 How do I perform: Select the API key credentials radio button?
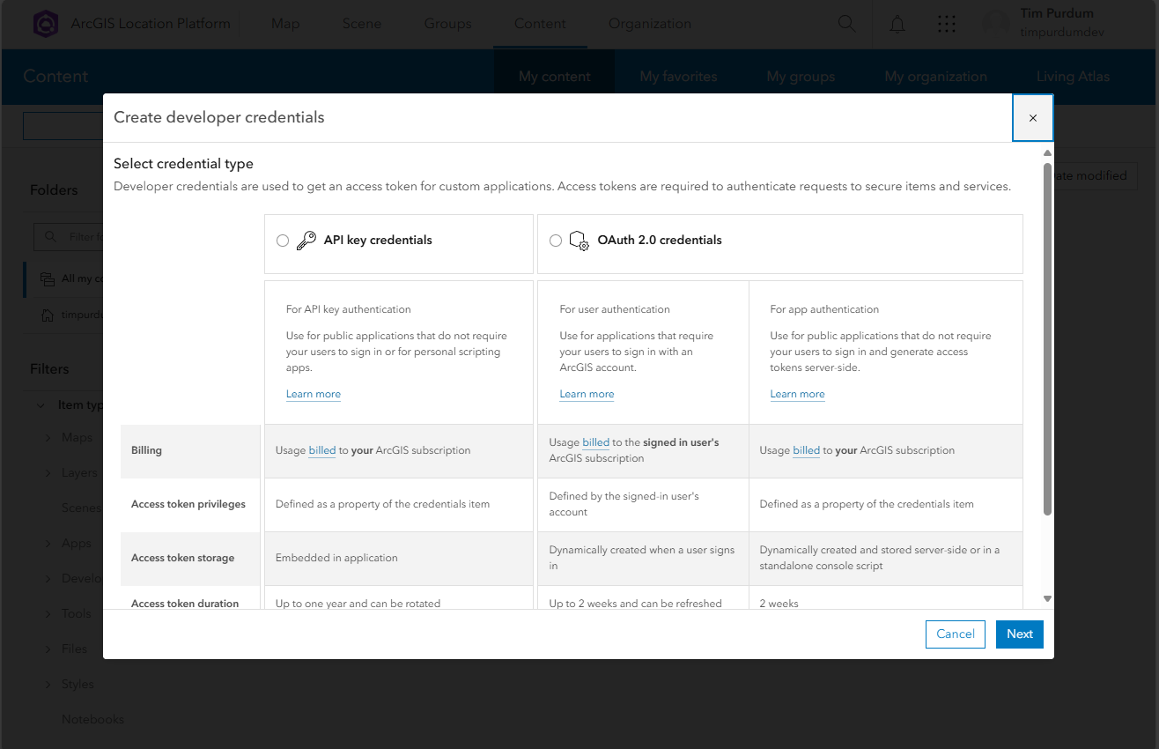283,241
